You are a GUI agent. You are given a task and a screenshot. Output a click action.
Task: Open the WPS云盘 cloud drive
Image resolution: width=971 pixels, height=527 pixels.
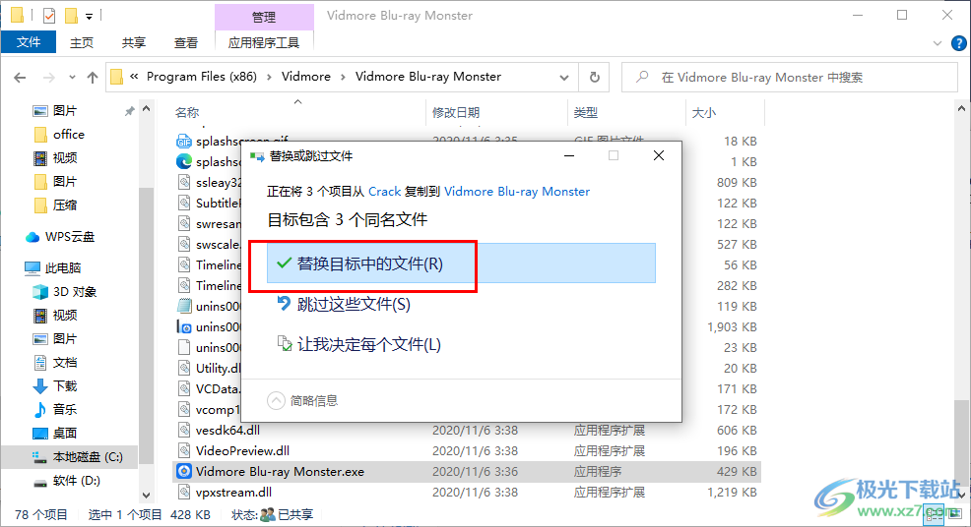click(x=69, y=237)
